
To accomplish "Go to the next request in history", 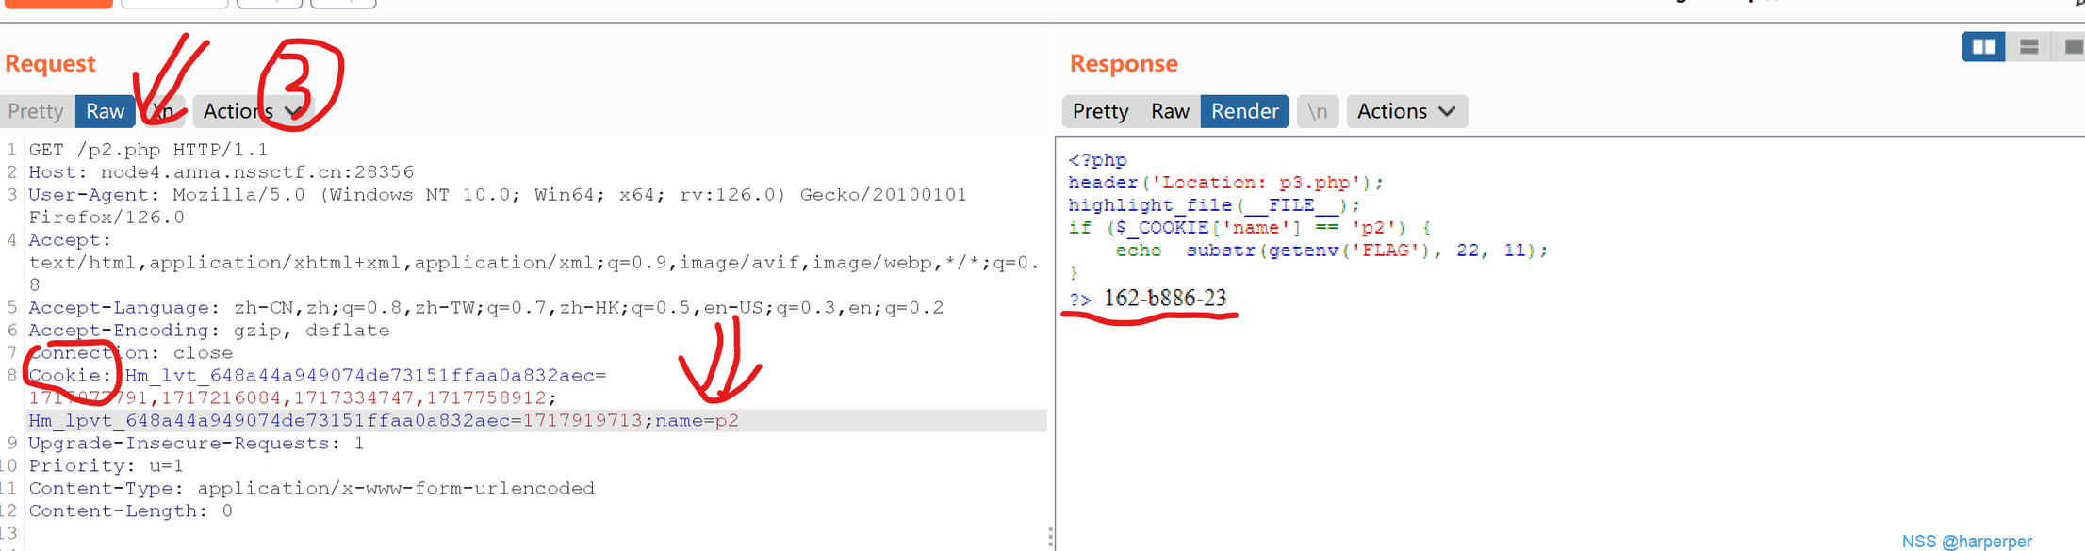I will click(343, 3).
